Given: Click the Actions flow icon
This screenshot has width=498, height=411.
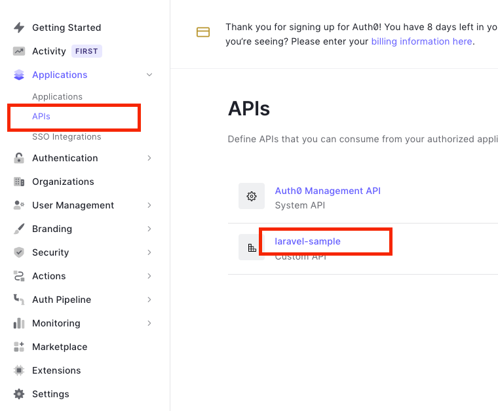Looking at the screenshot, I should pos(19,276).
